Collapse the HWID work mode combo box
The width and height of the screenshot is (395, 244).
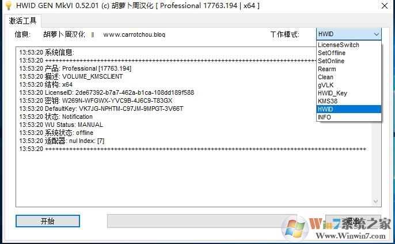349,34
